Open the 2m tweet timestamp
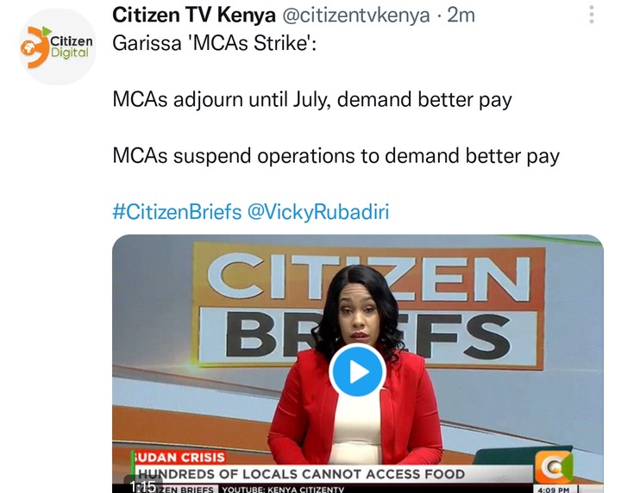This screenshot has width=621, height=493. click(x=461, y=16)
